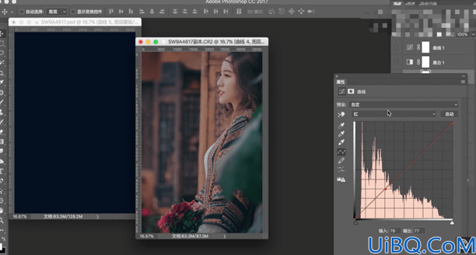Click the 输出 value field

[x=419, y=231]
